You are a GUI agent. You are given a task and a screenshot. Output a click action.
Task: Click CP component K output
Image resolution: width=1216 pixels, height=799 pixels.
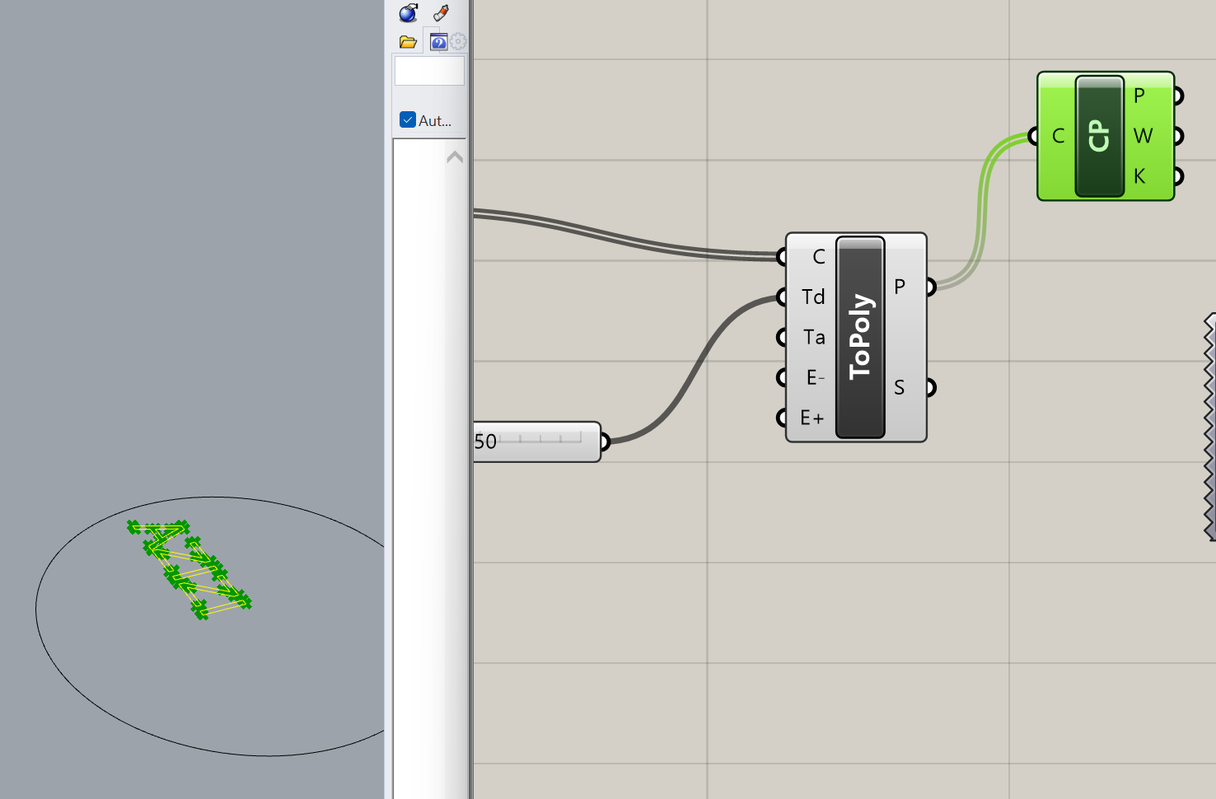1139,176
